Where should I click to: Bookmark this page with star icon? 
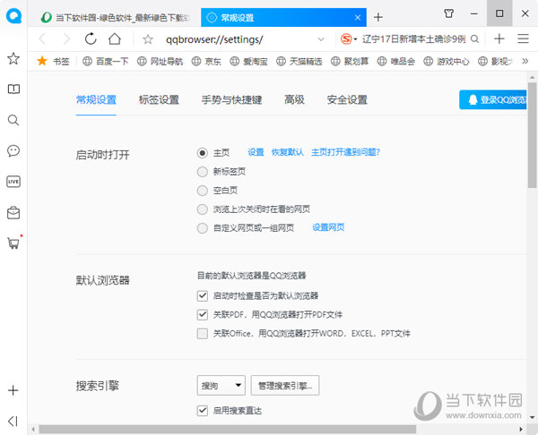tap(148, 39)
